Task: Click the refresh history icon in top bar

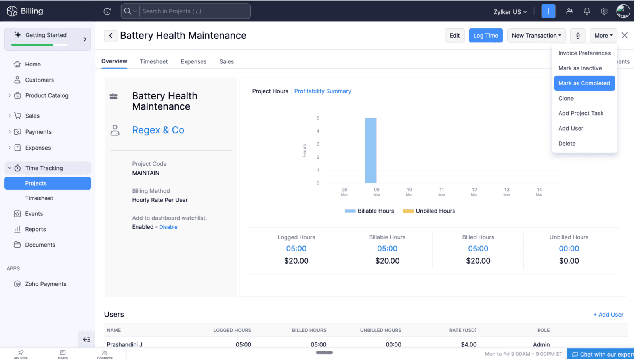Action: [x=107, y=11]
